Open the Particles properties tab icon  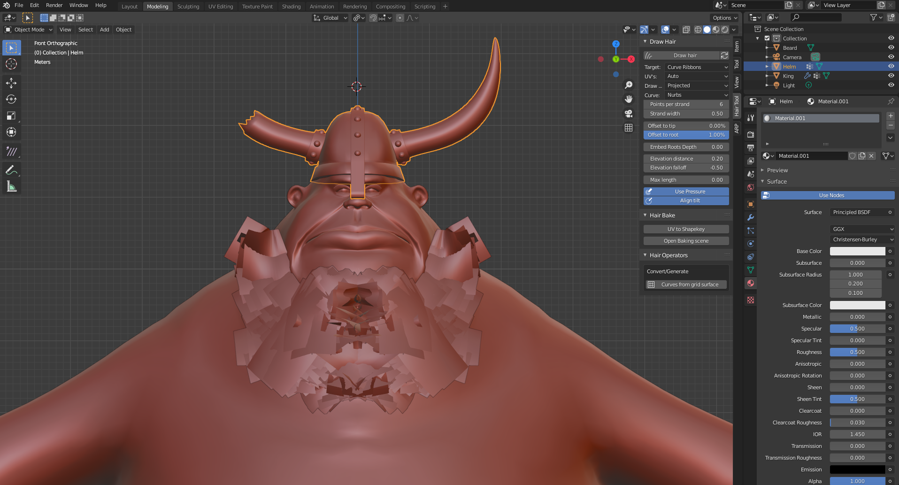751,231
